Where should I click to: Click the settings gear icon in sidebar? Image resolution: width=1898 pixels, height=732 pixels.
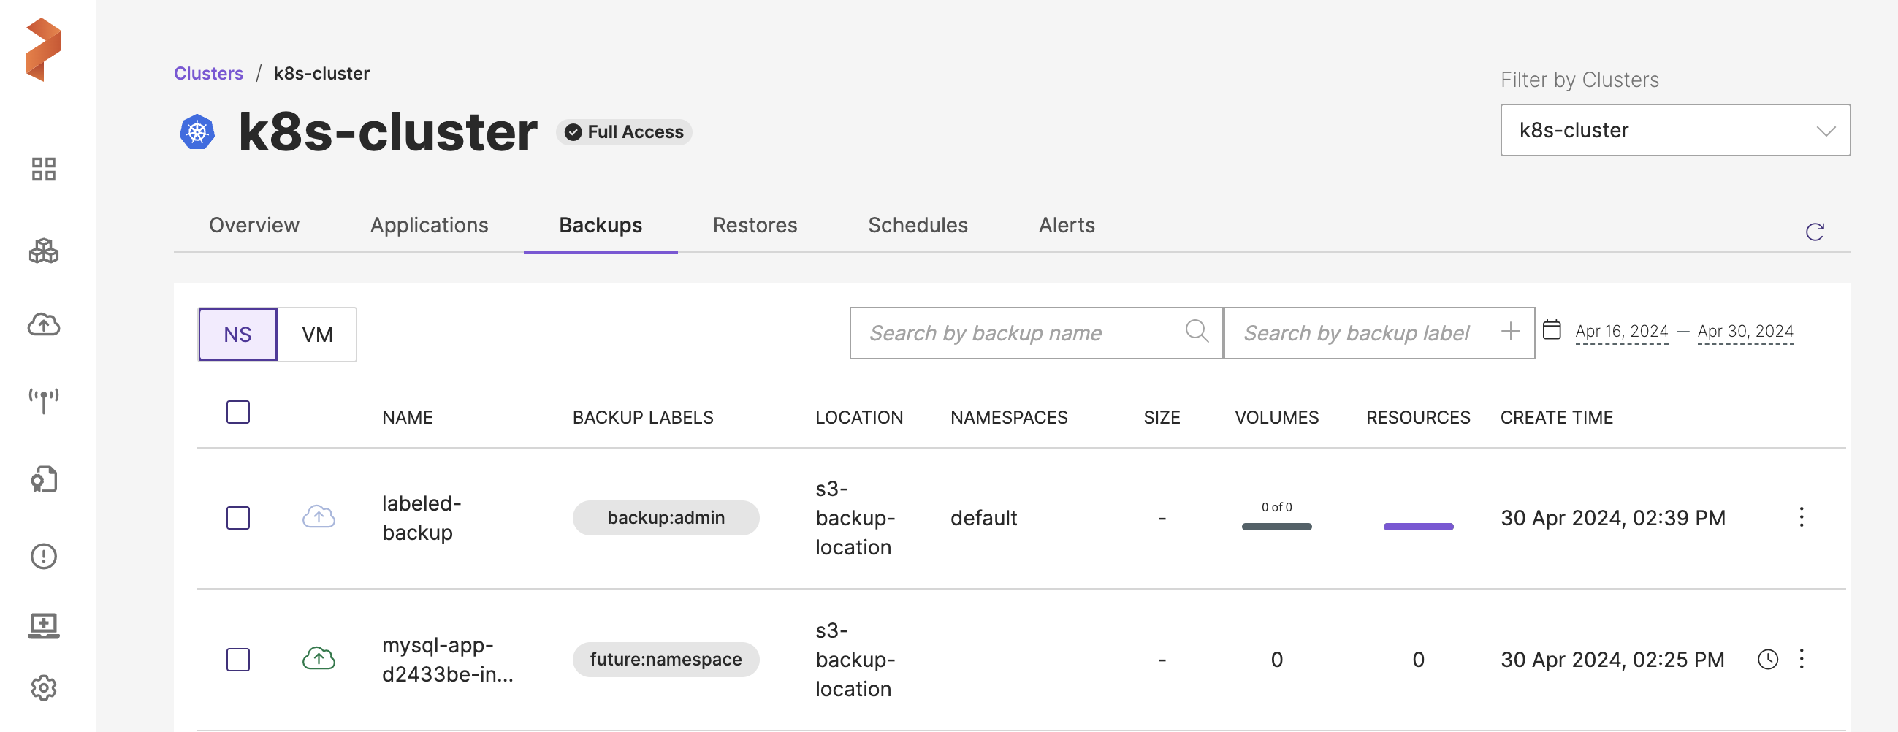[44, 688]
